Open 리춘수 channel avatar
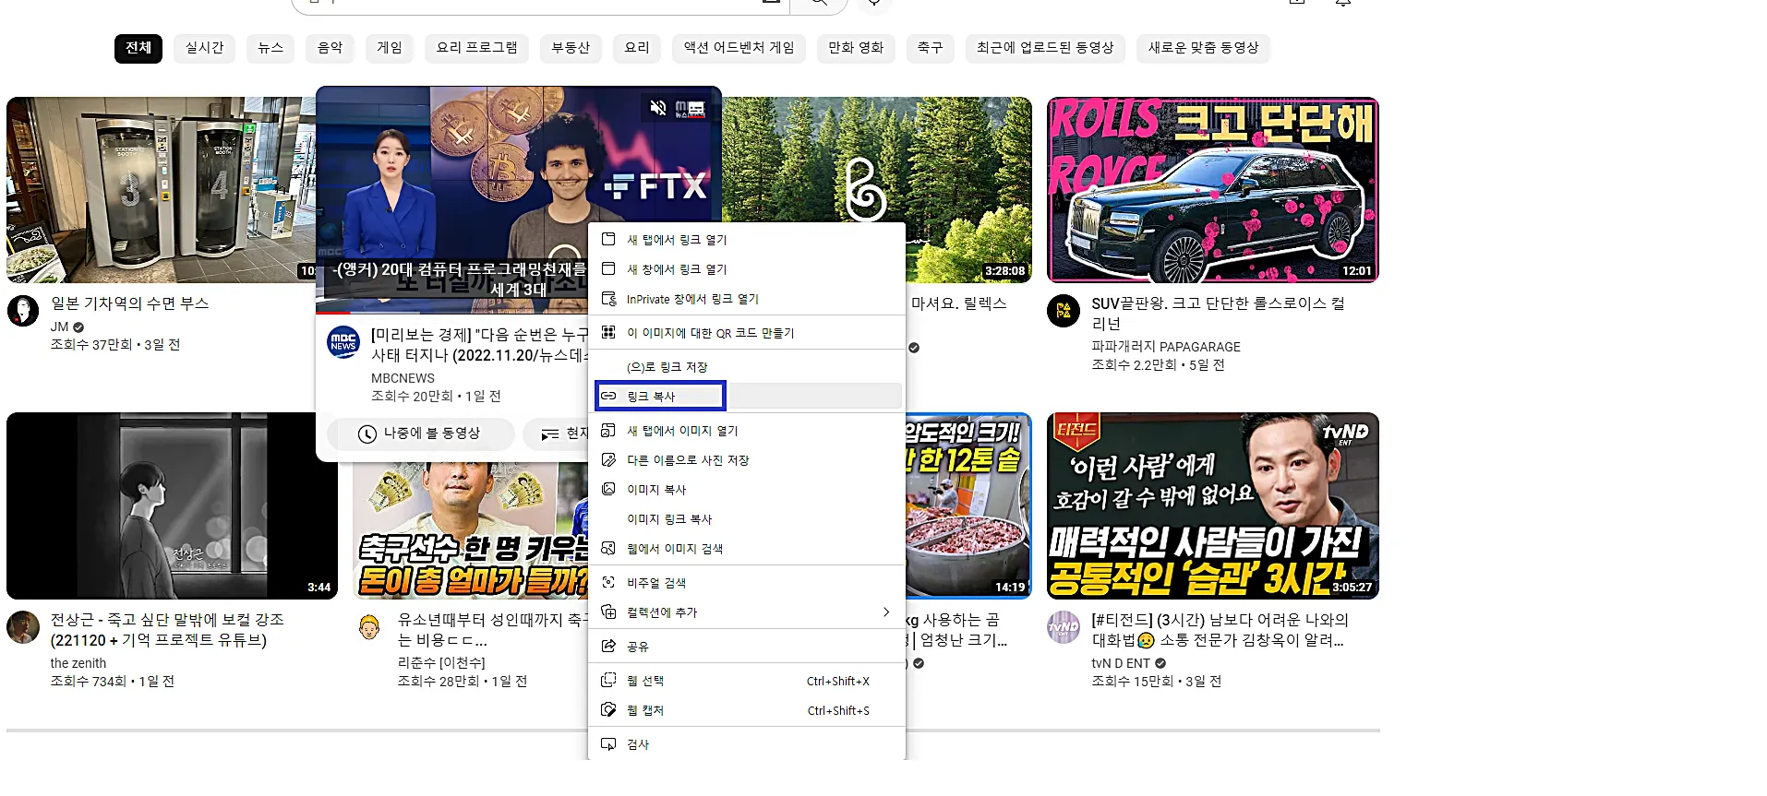This screenshot has height=796, width=1767. [369, 627]
